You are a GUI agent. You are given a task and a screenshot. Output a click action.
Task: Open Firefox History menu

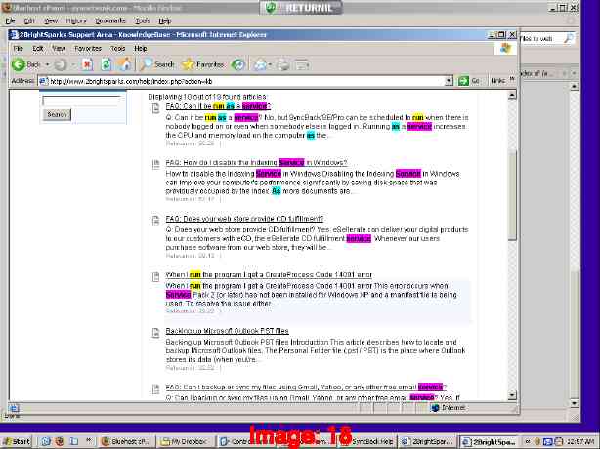pos(76,20)
